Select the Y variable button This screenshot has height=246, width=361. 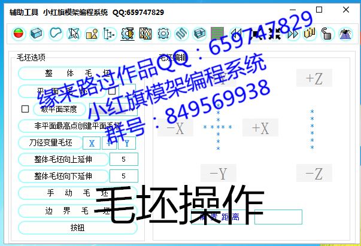[x=127, y=143]
